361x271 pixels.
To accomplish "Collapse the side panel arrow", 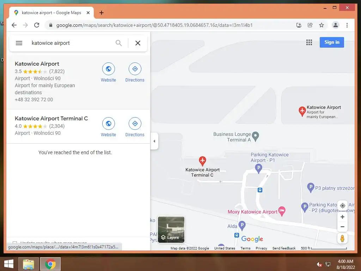I will pos(154,141).
